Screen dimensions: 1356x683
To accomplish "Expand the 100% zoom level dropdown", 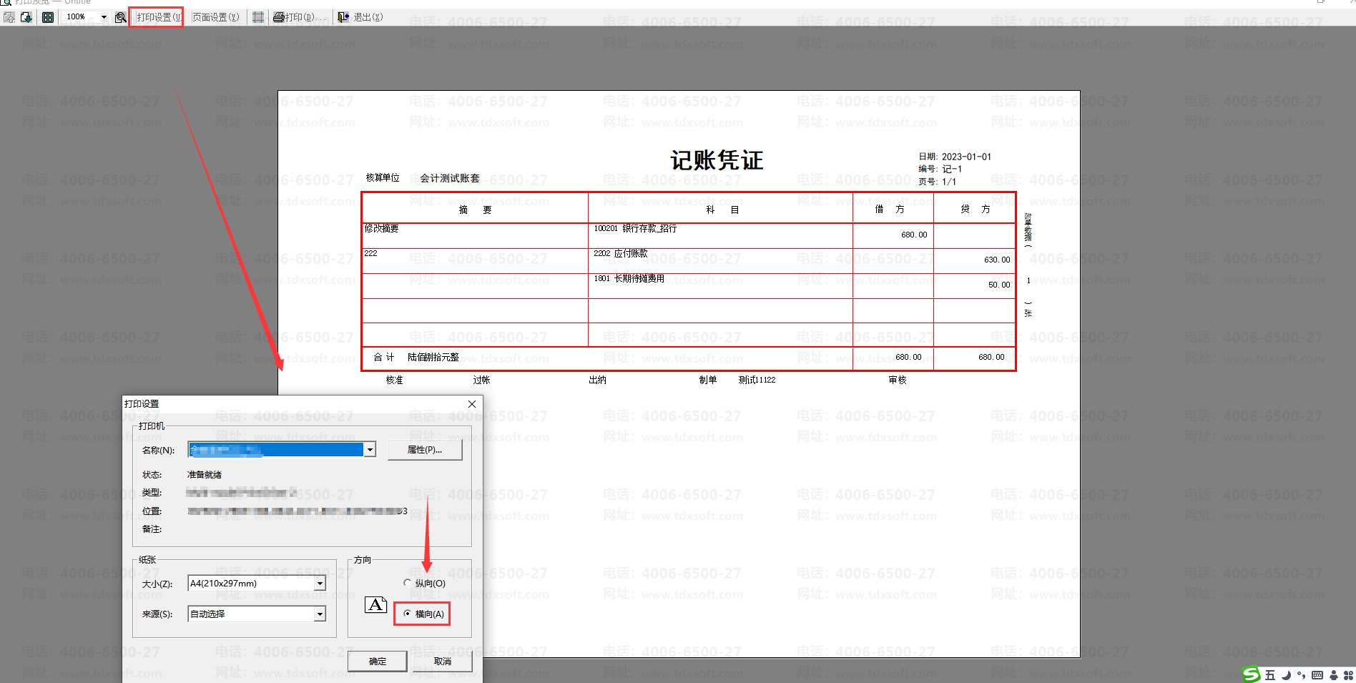I will (104, 17).
